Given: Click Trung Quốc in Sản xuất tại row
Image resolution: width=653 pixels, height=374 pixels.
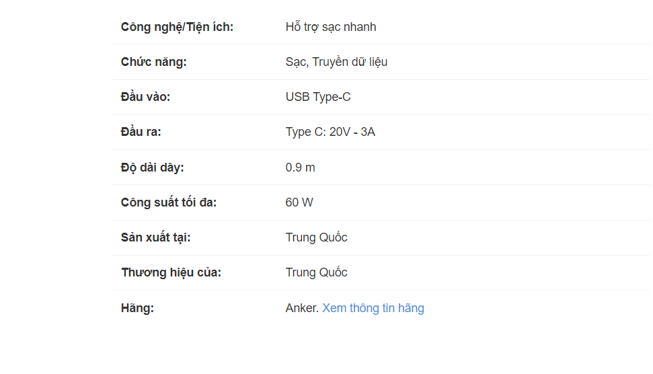Looking at the screenshot, I should [316, 237].
